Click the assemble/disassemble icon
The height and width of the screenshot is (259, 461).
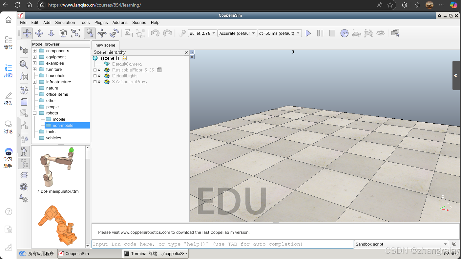coord(128,33)
